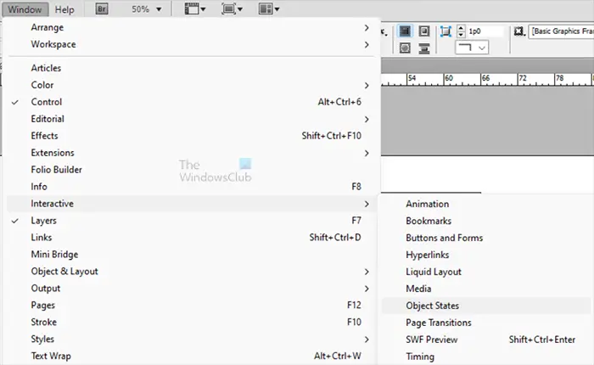594x365 pixels.
Task: Toggle the checked Layers panel entry
Action: point(192,221)
